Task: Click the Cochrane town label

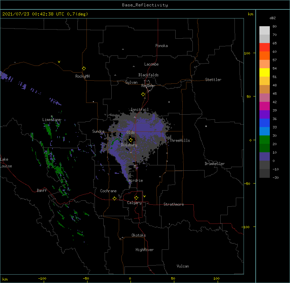Action: click(108, 191)
